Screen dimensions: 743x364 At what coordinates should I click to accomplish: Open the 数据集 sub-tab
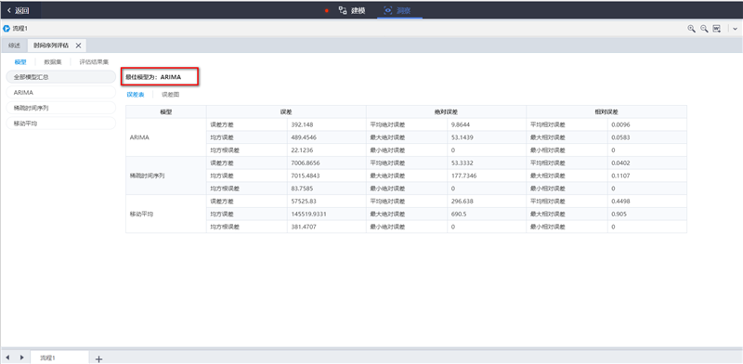pos(53,61)
